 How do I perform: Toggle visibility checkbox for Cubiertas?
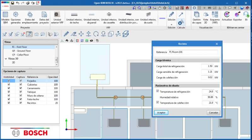[9, 85]
